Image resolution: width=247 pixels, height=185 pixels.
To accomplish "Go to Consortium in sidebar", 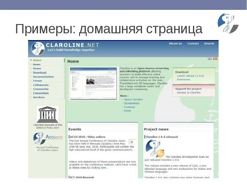I will coord(41,93).
